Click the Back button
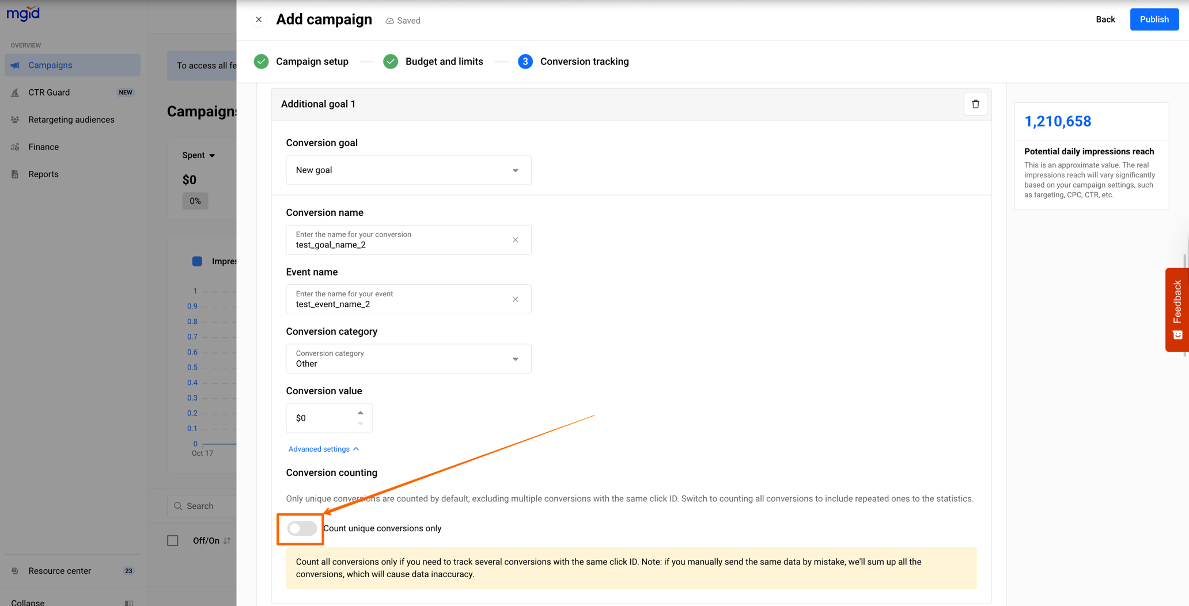The image size is (1189, 606). click(x=1105, y=19)
